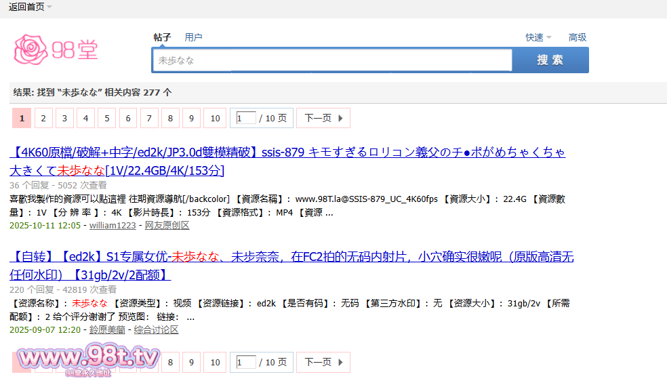Open author 鈴原美蘭's profile link
The image size is (667, 383).
tap(107, 329)
